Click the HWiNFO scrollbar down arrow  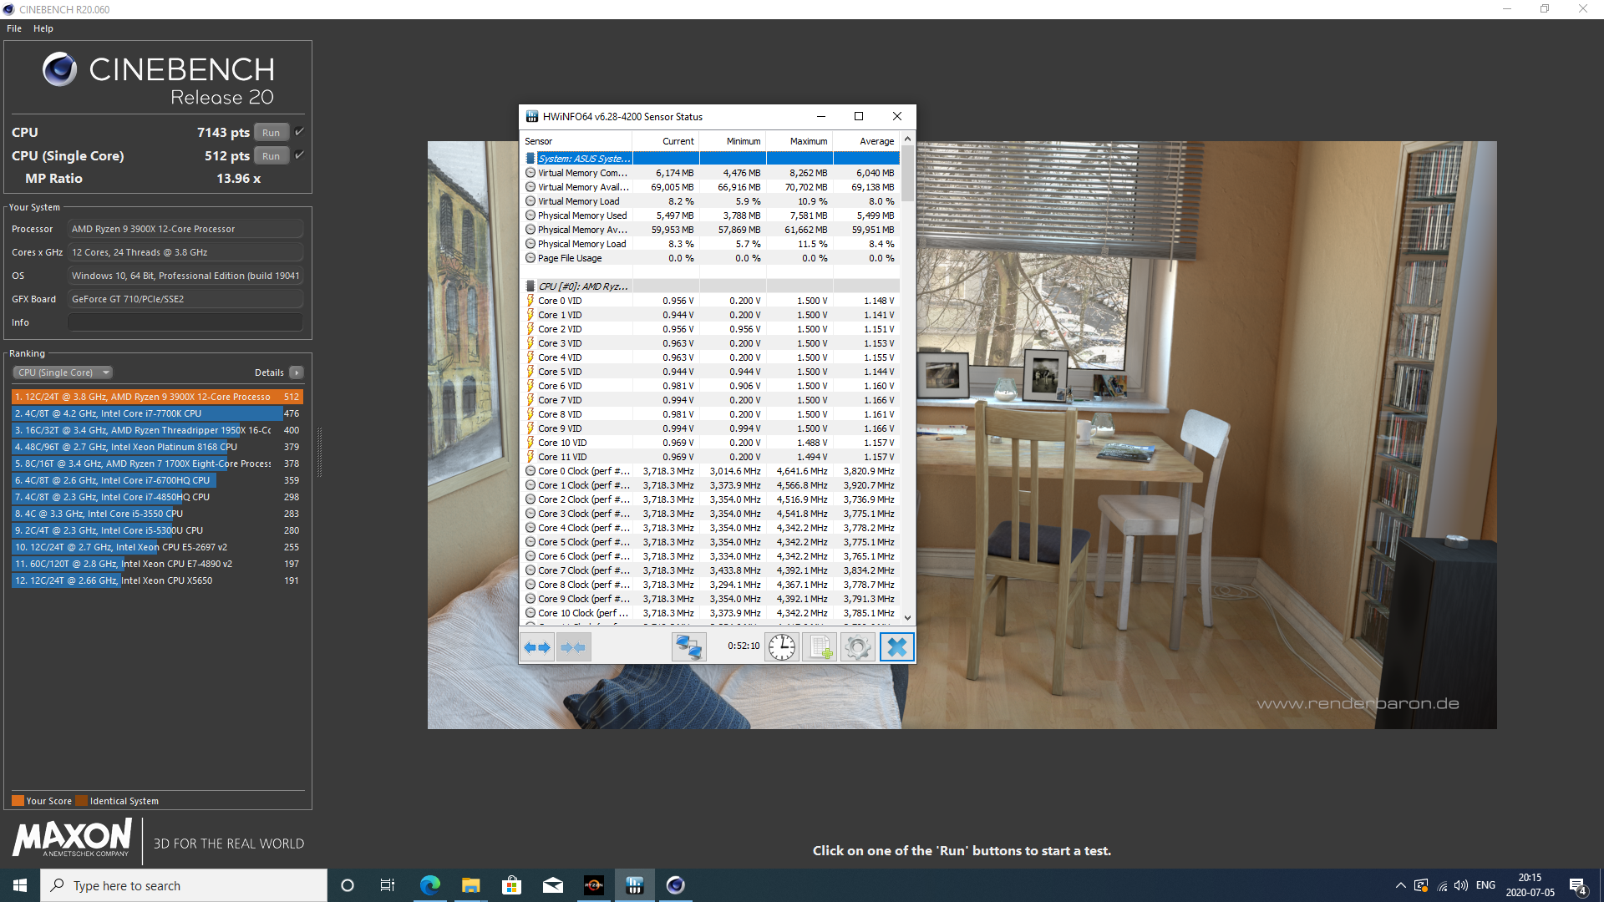(x=907, y=618)
